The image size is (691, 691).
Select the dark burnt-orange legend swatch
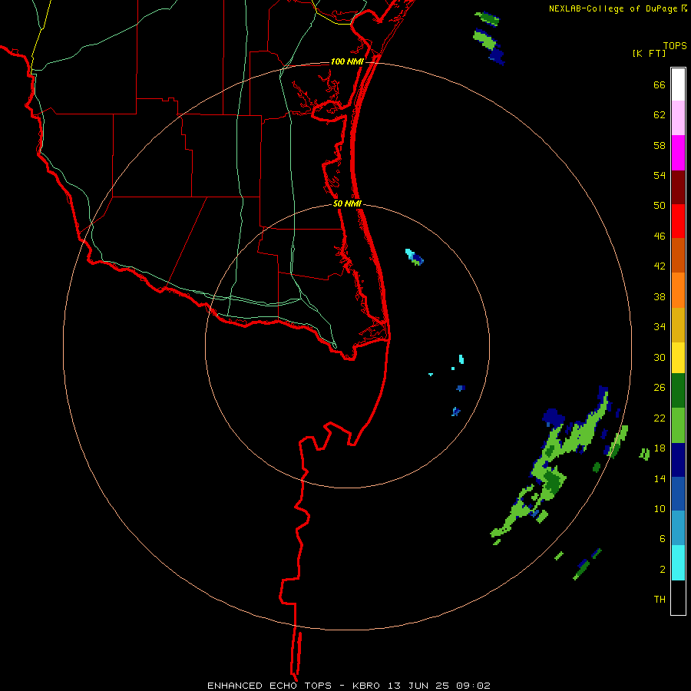678,255
